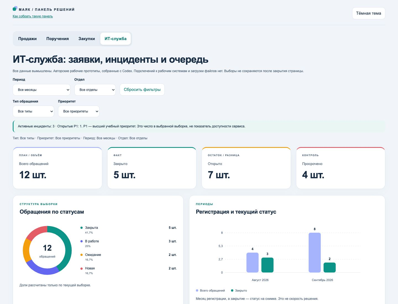Click the Закрыто 5 шт. card
Viewport: 398px width, 304px height.
click(152, 168)
